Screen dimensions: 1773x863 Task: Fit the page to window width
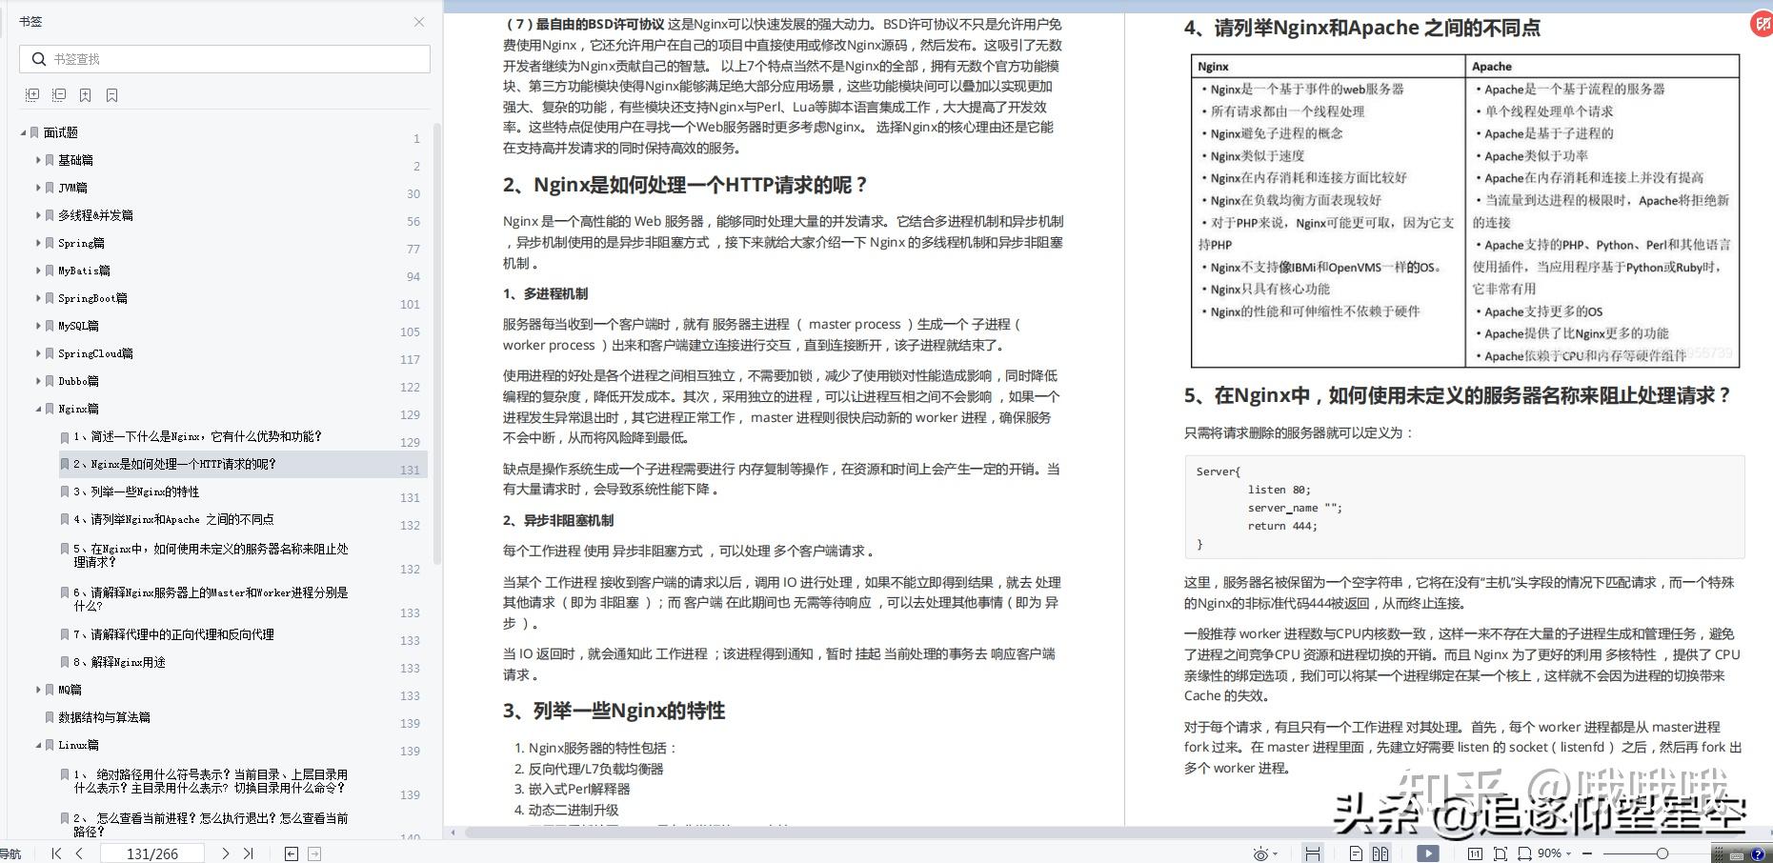click(x=1524, y=853)
